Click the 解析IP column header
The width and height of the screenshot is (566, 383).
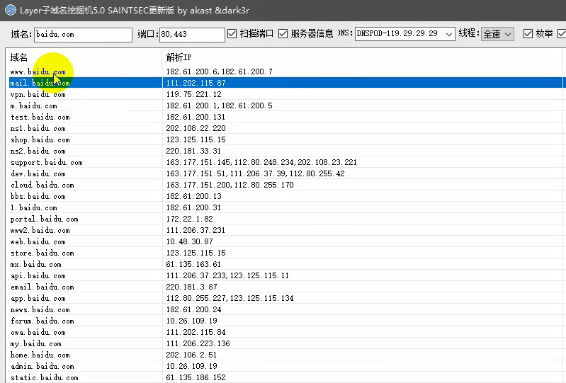[362, 57]
